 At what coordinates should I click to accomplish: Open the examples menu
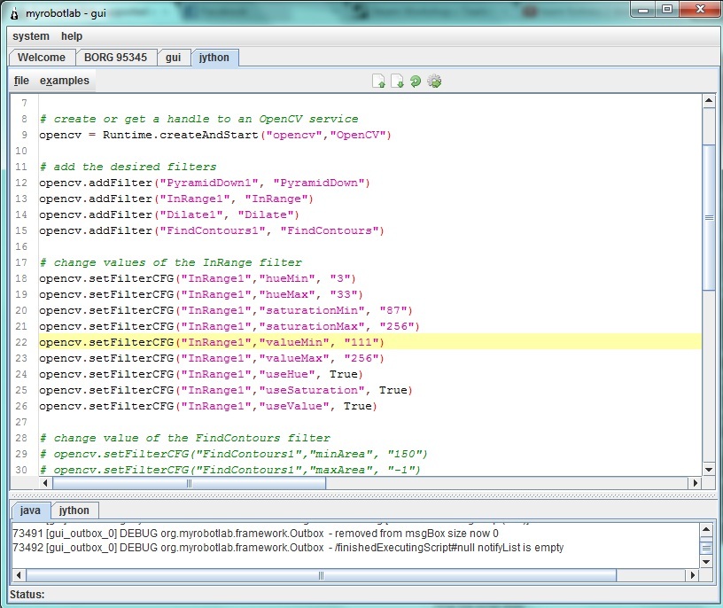pos(64,81)
